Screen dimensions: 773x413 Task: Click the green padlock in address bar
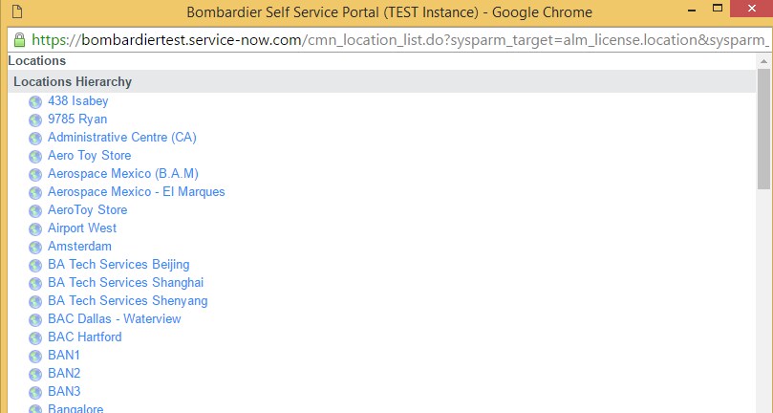(x=19, y=39)
